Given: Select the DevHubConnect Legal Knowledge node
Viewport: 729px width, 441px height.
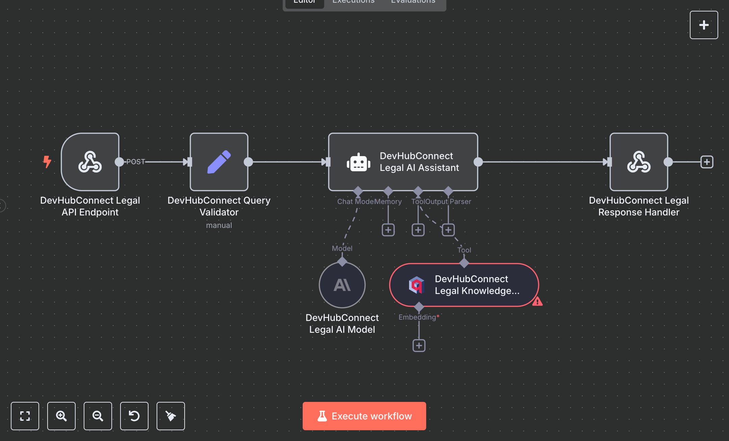Looking at the screenshot, I should pyautogui.click(x=464, y=285).
